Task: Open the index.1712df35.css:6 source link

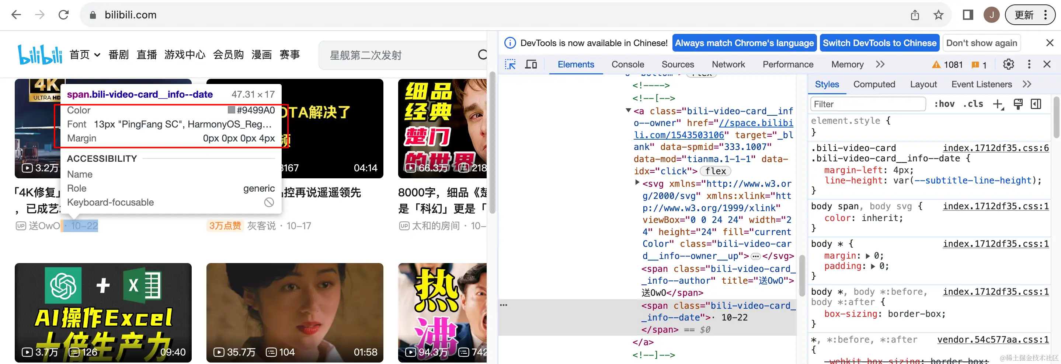Action: pyautogui.click(x=995, y=148)
